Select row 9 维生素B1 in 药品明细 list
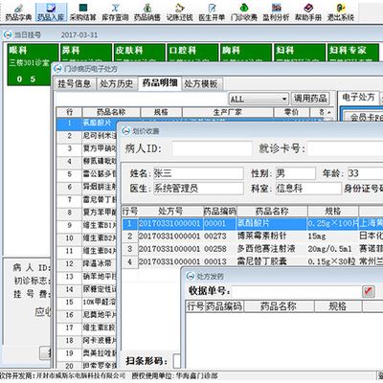383x383 pixels. 87,225
